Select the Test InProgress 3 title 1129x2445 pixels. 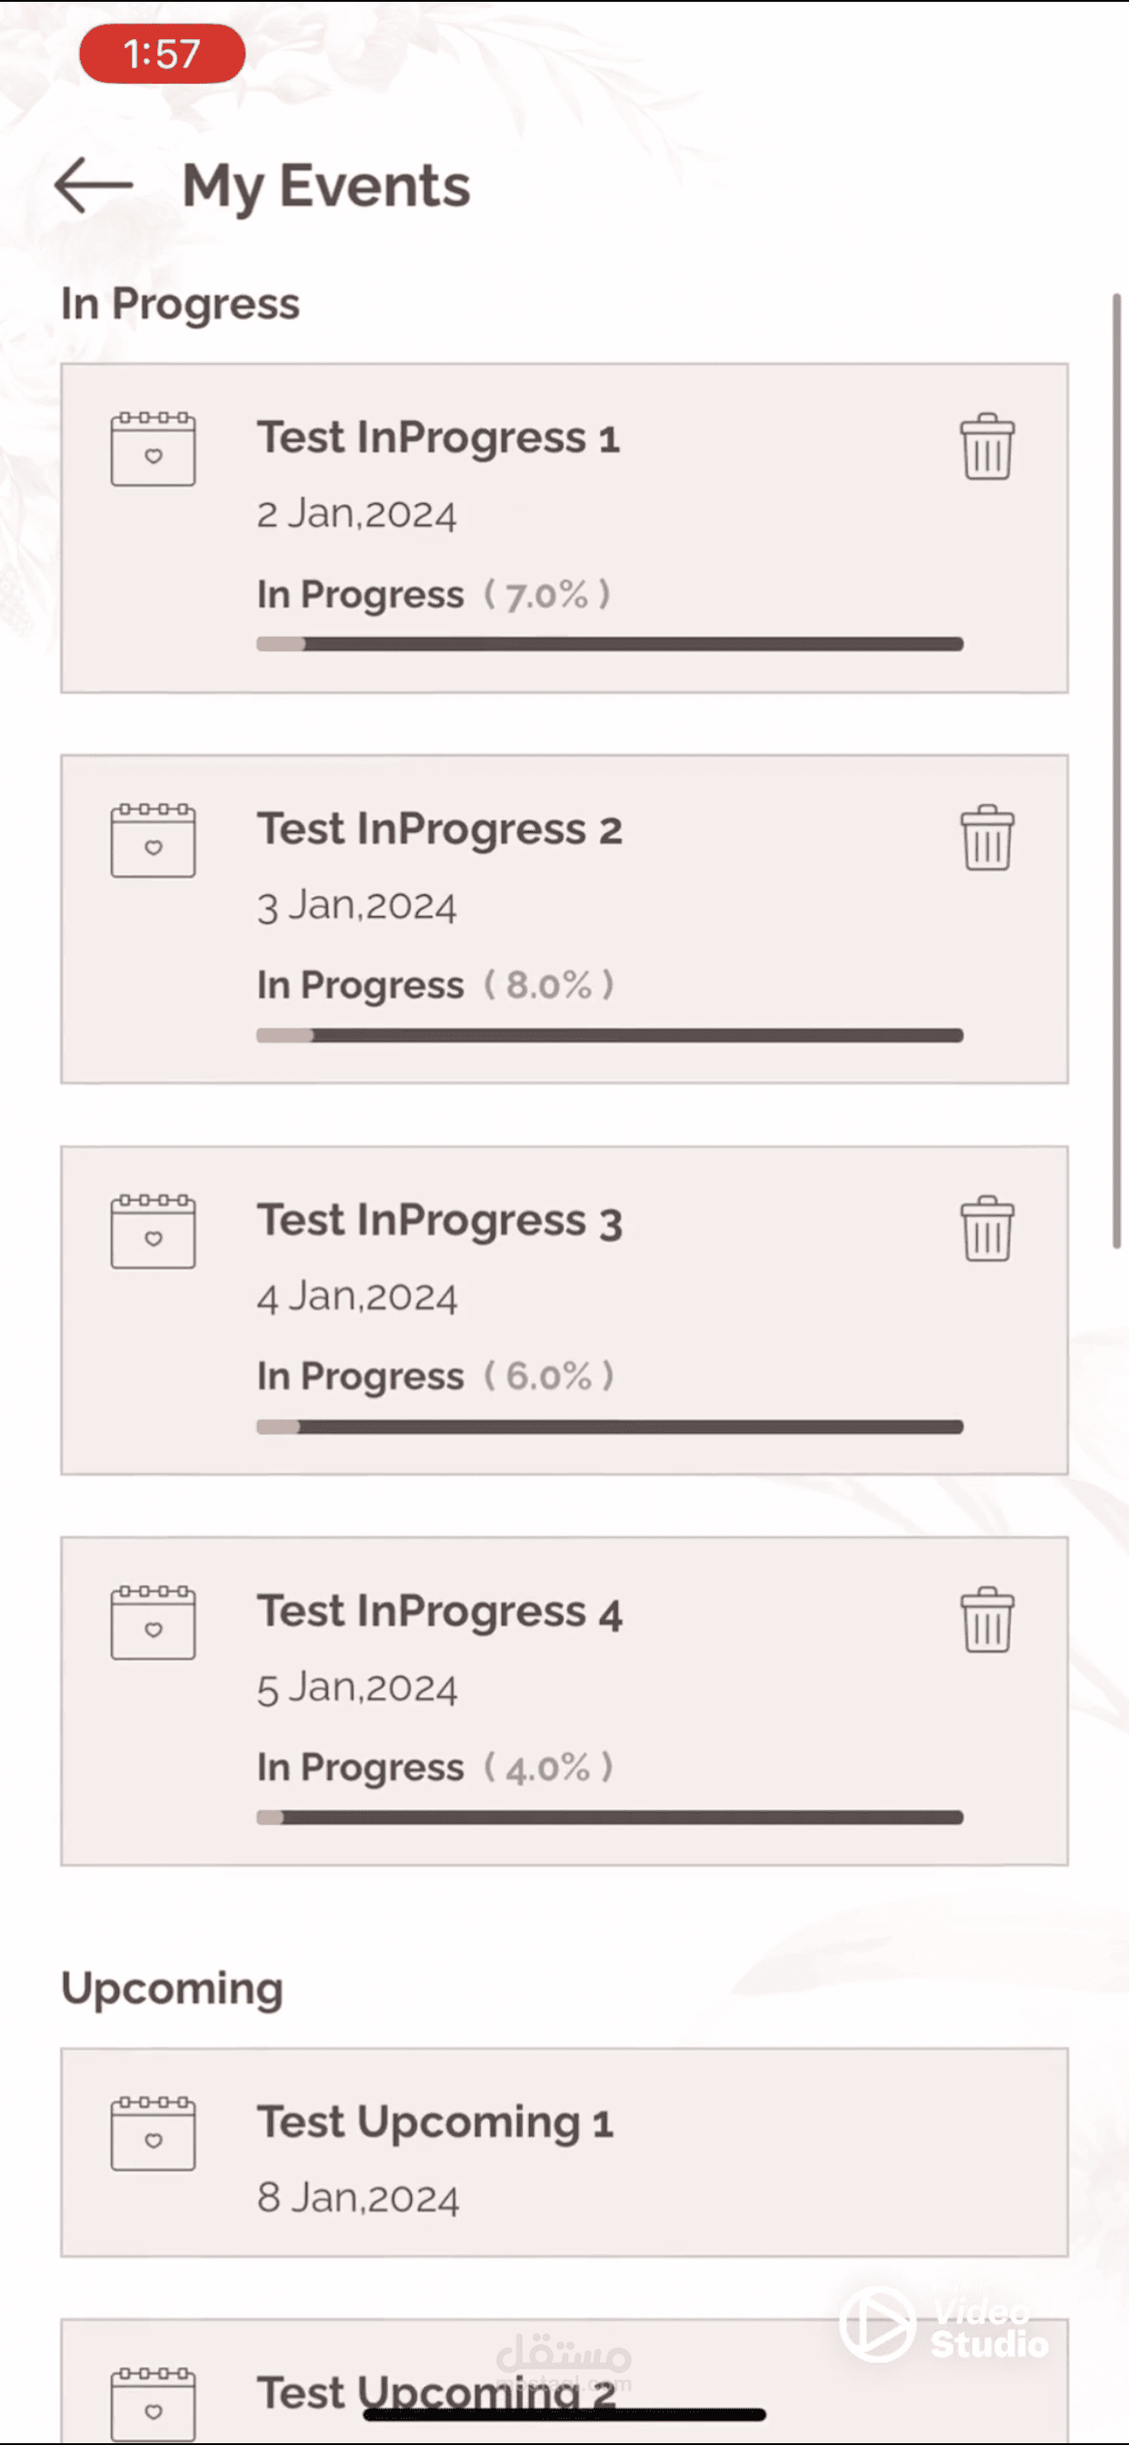coord(439,1221)
